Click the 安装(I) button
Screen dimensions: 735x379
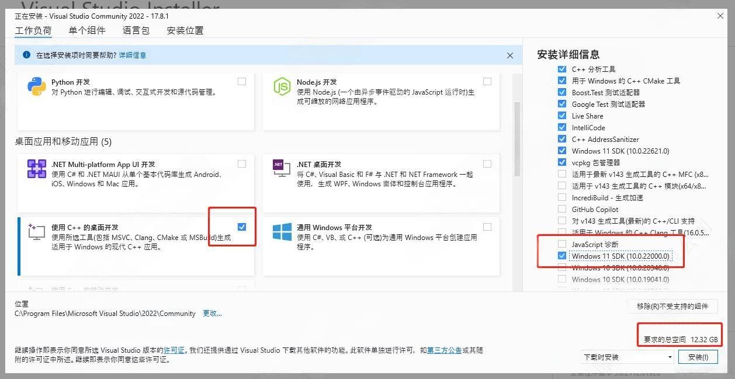tap(698, 357)
